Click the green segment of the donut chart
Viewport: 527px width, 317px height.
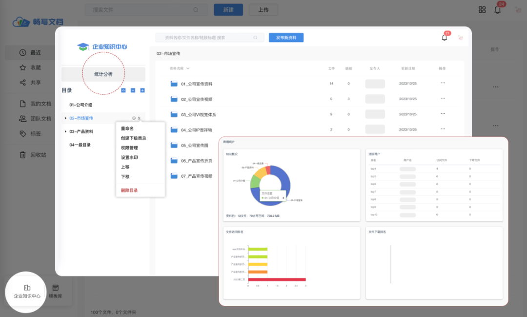pyautogui.click(x=255, y=182)
